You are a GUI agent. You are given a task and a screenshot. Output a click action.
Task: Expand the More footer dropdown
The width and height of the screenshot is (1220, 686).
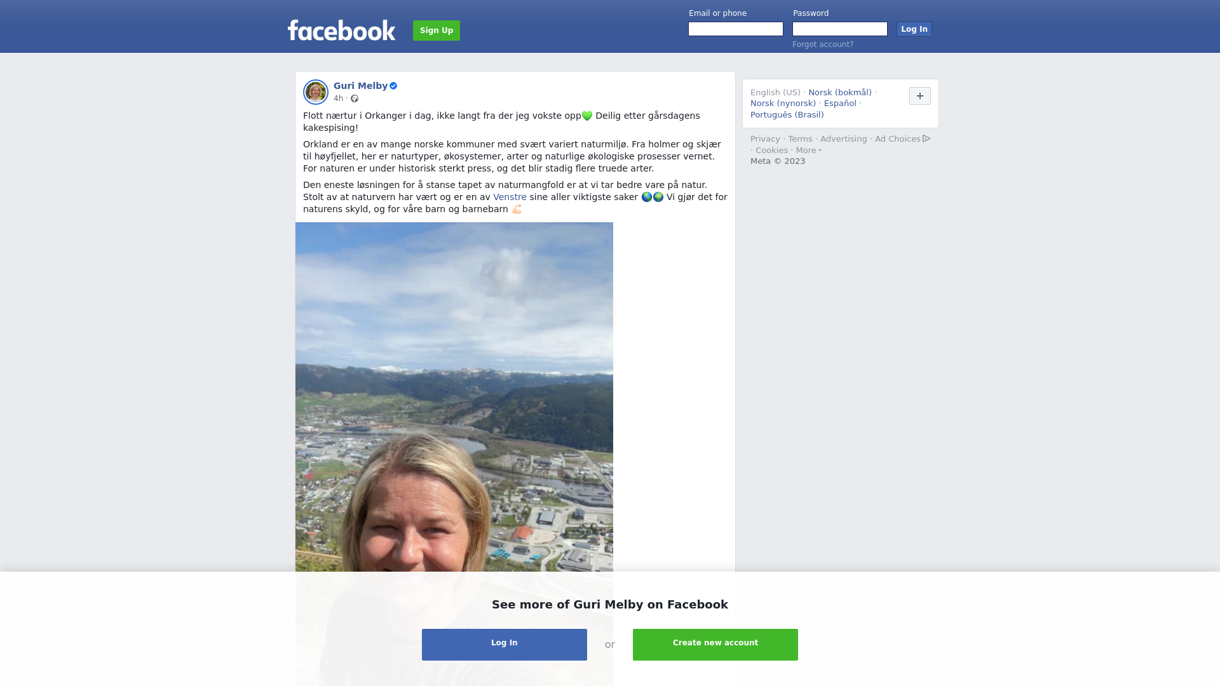(808, 151)
